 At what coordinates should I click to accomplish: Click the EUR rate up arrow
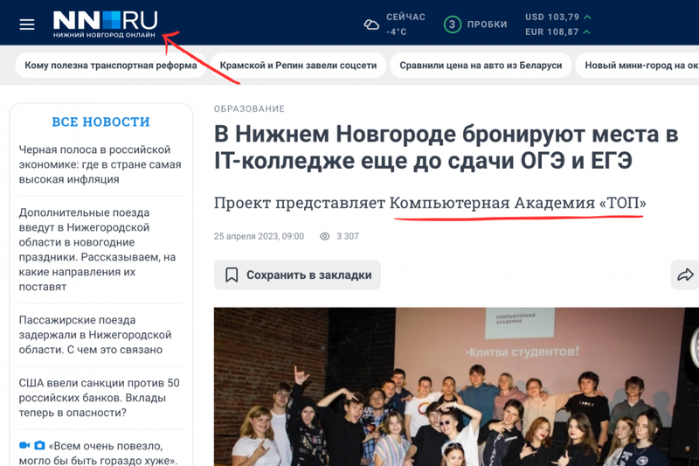[586, 32]
